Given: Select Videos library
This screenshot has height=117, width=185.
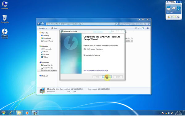Looking at the screenshot, I should click(46, 57).
